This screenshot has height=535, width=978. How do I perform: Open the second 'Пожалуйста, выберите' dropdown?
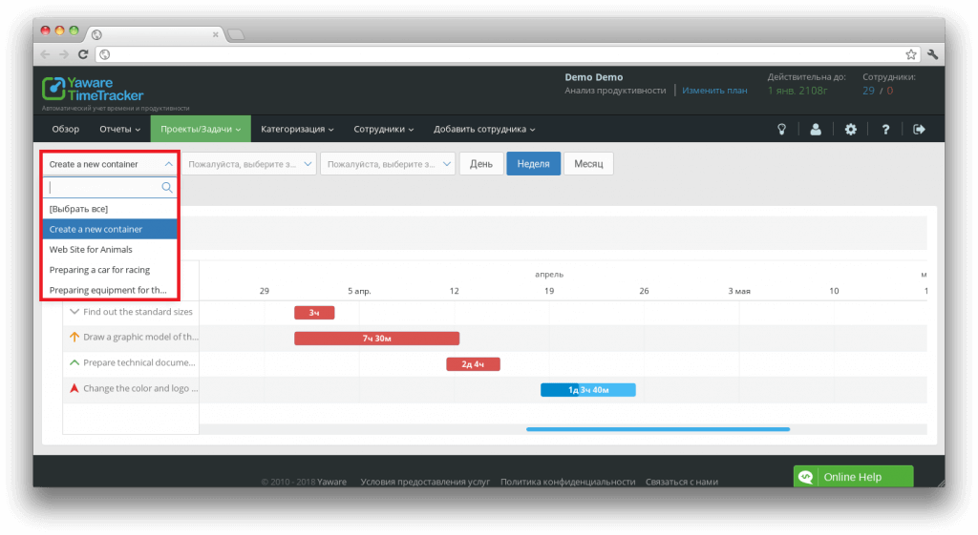249,164
